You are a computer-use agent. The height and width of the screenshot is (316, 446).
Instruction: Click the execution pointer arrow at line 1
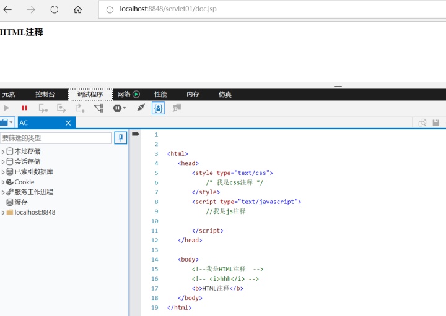(x=136, y=134)
